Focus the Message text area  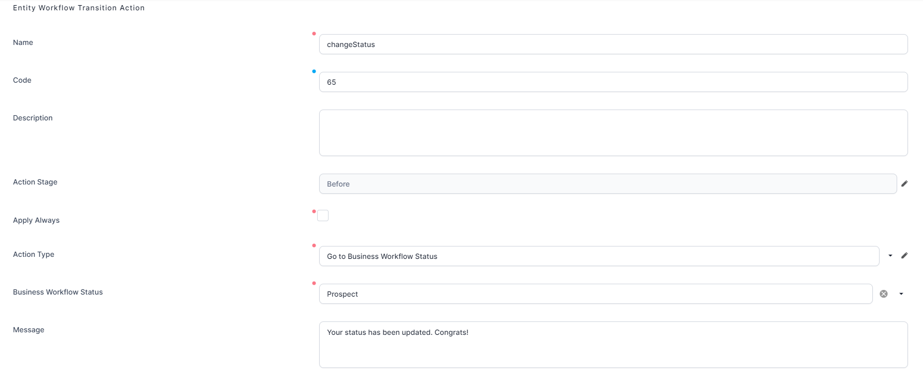click(613, 345)
